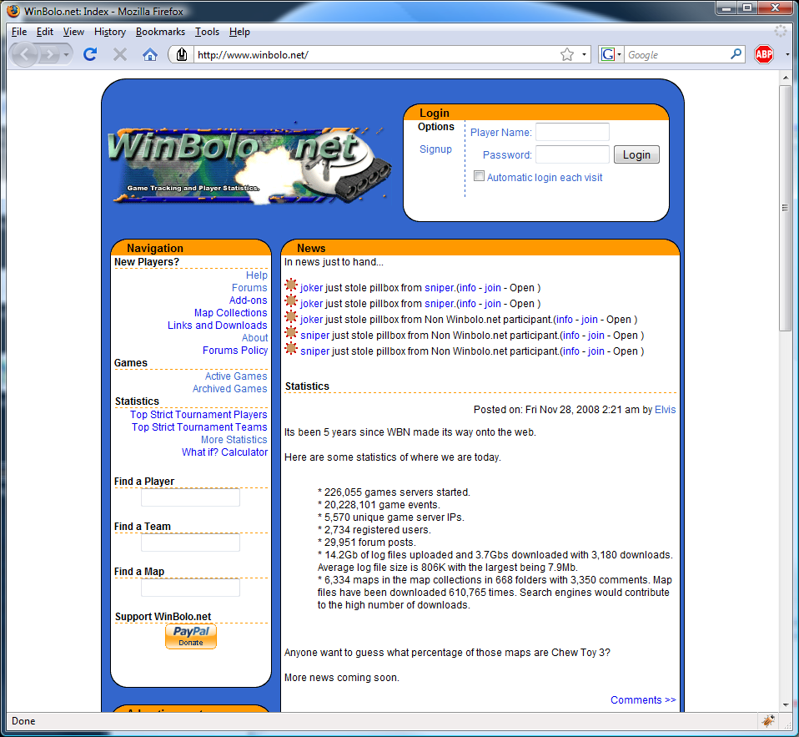Open the File menu

click(x=19, y=32)
